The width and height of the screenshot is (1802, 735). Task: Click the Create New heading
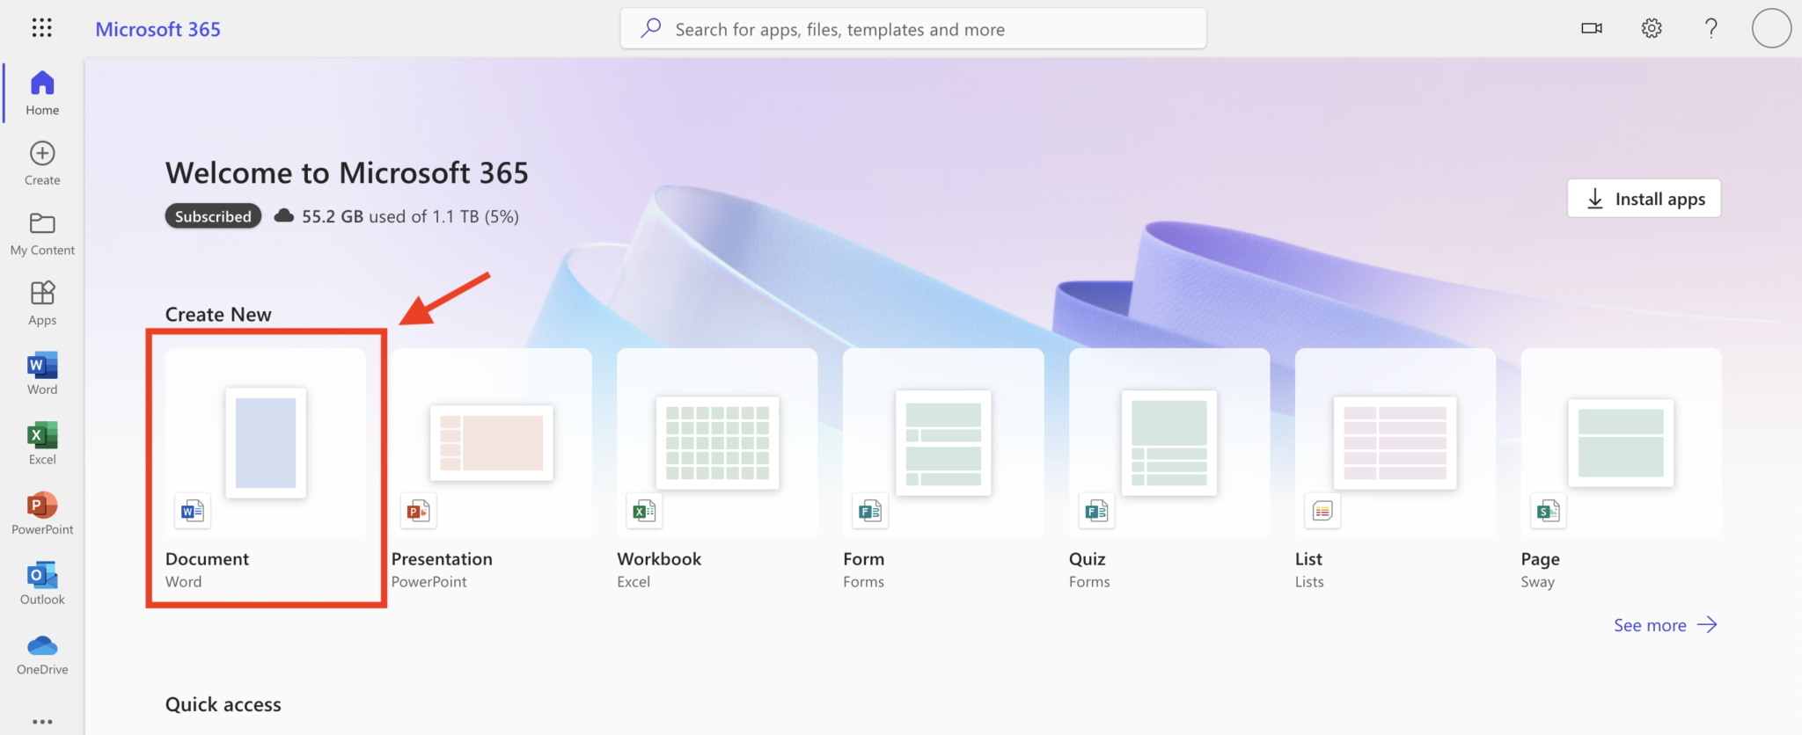(x=218, y=315)
